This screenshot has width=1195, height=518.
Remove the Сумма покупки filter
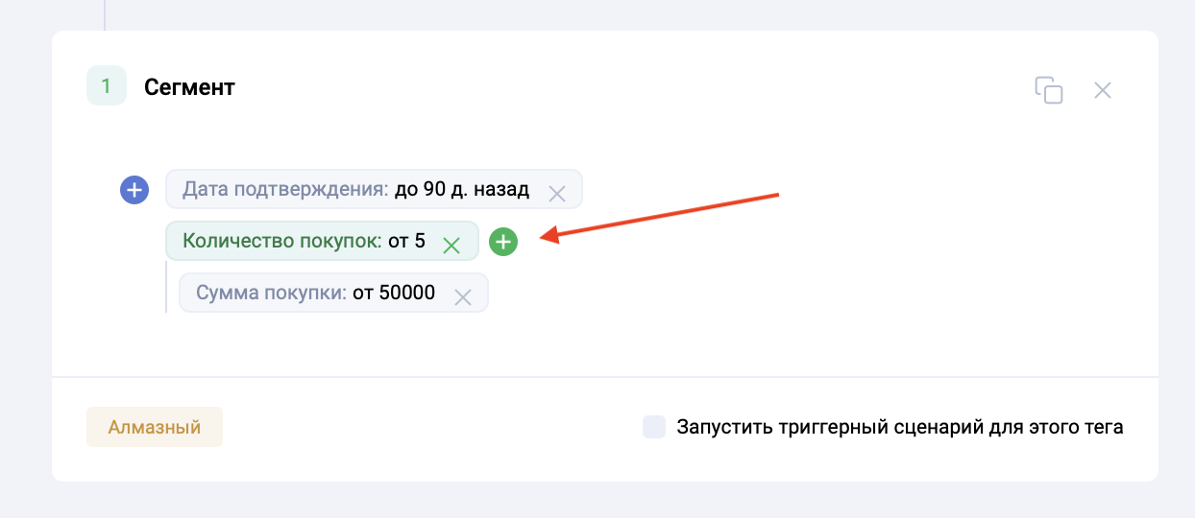click(x=462, y=295)
